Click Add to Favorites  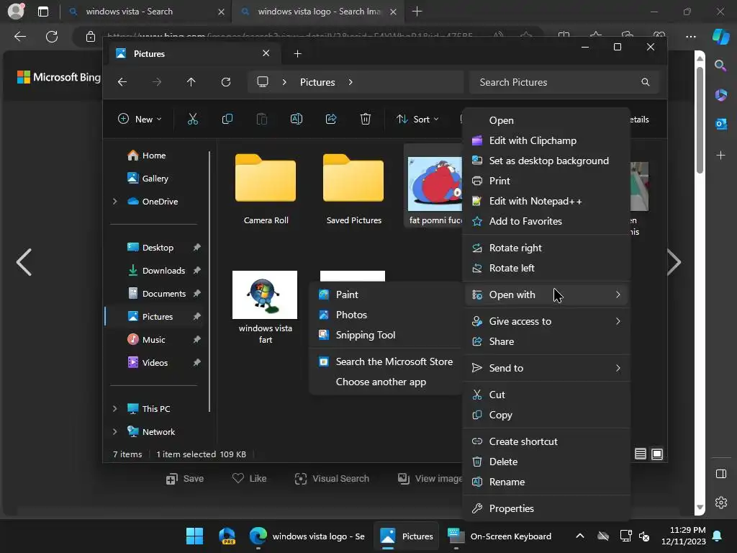[x=547, y=222]
